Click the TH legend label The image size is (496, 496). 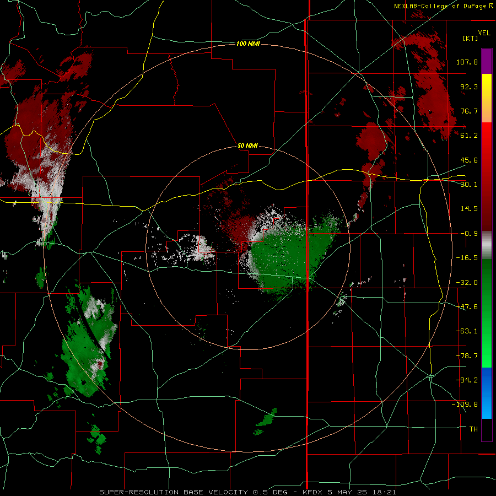[473, 429]
